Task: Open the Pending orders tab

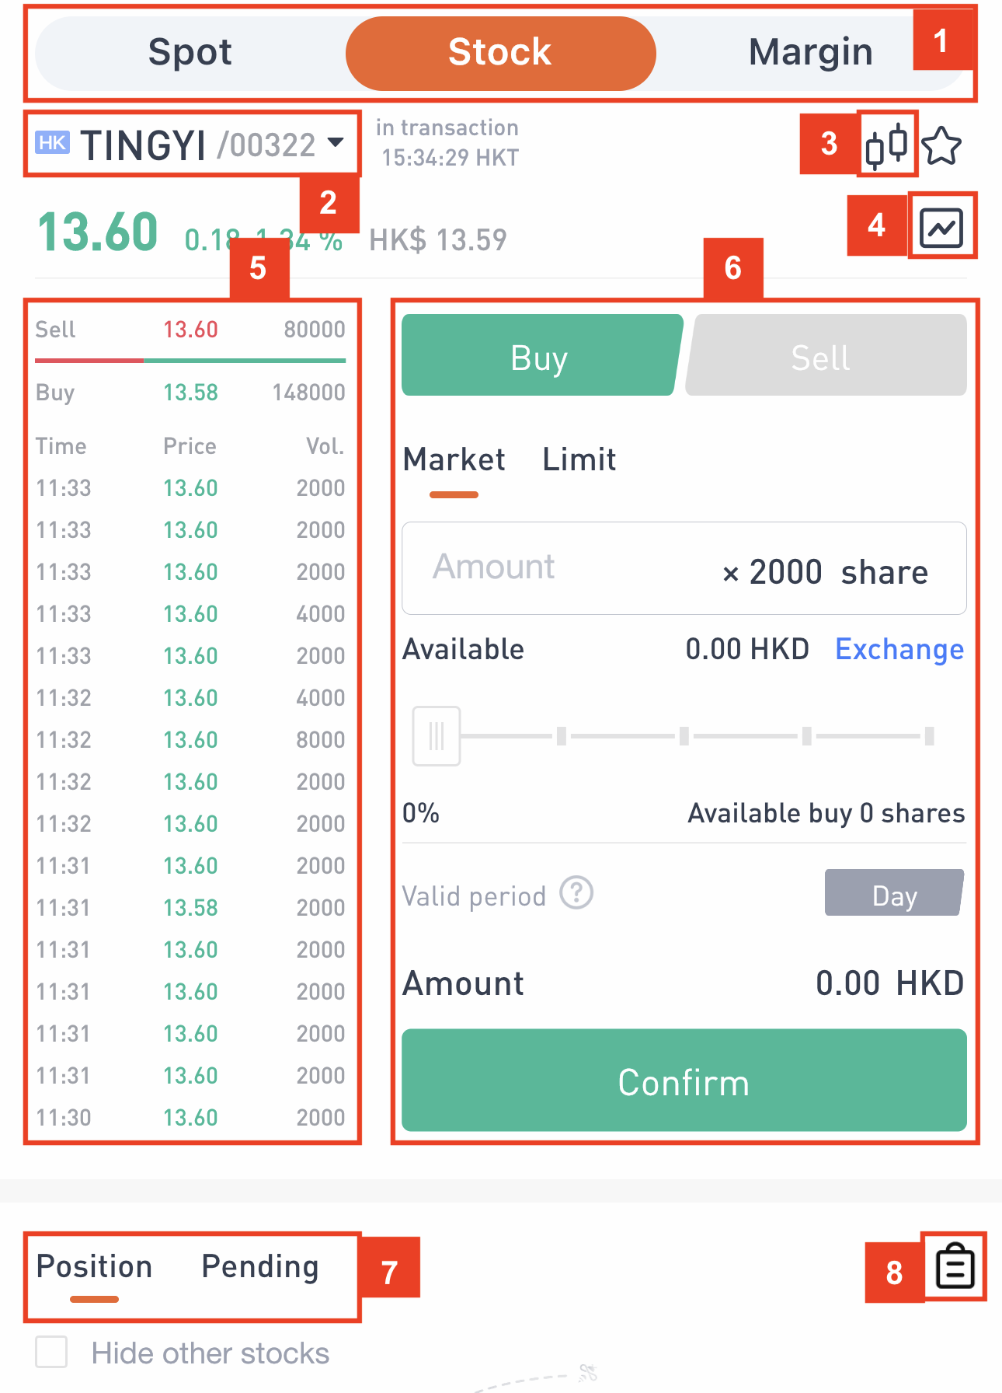Action: (x=259, y=1267)
